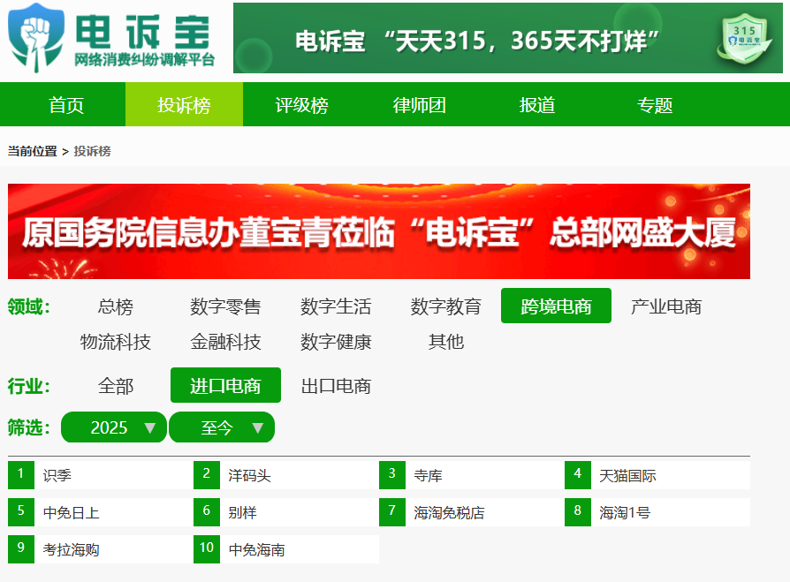Select 出口电商 industry filter
The width and height of the screenshot is (790, 582).
(336, 386)
